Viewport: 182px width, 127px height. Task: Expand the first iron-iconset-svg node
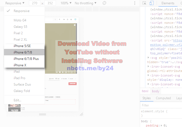tap(148, 66)
